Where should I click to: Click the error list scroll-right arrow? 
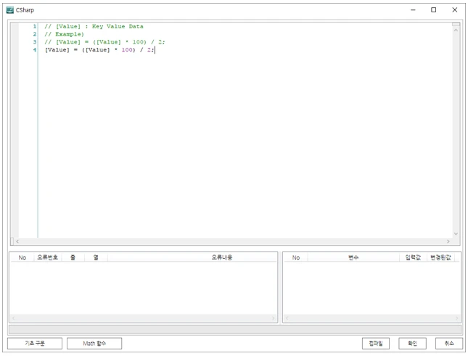click(x=273, y=318)
